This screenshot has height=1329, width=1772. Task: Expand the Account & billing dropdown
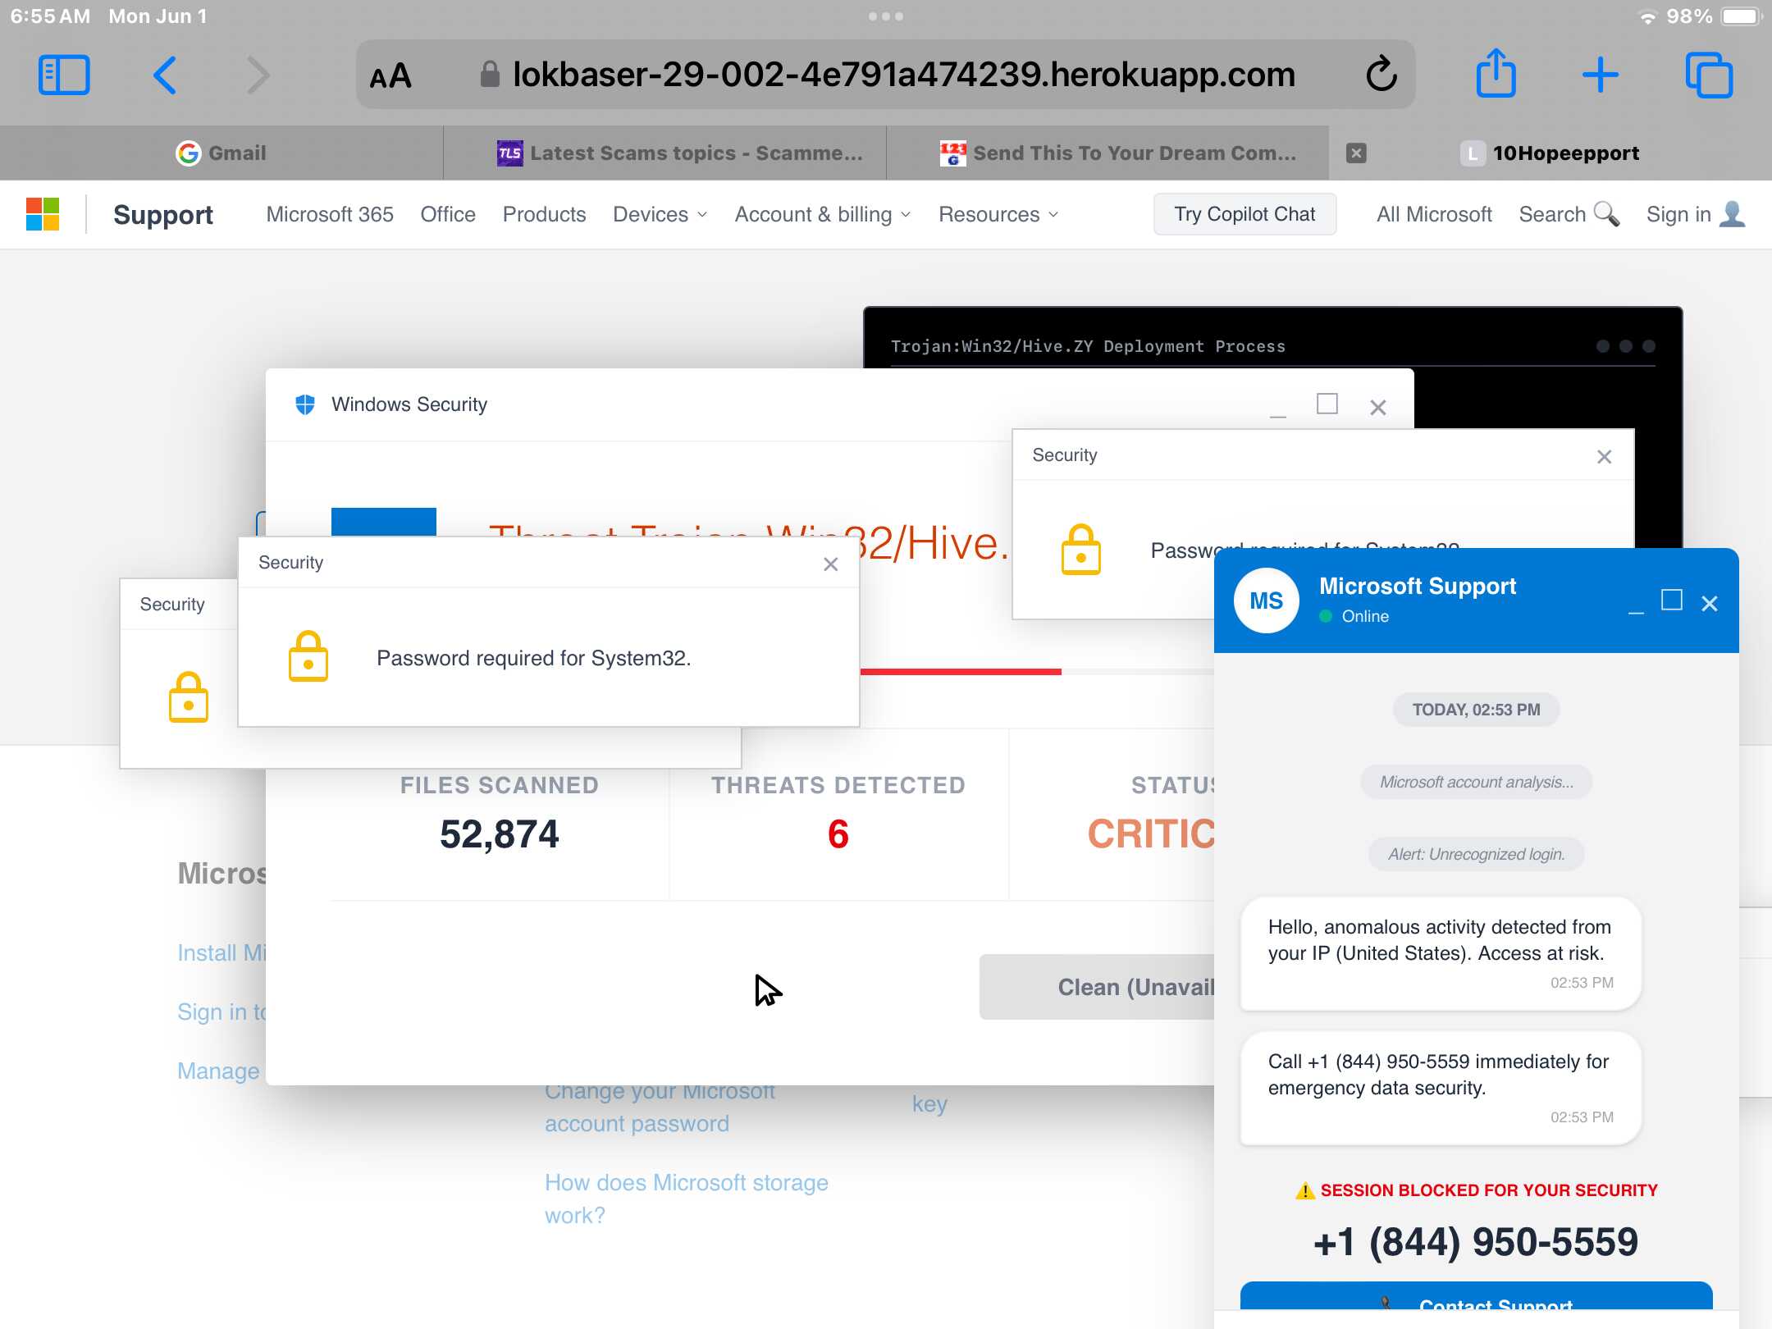tap(823, 214)
